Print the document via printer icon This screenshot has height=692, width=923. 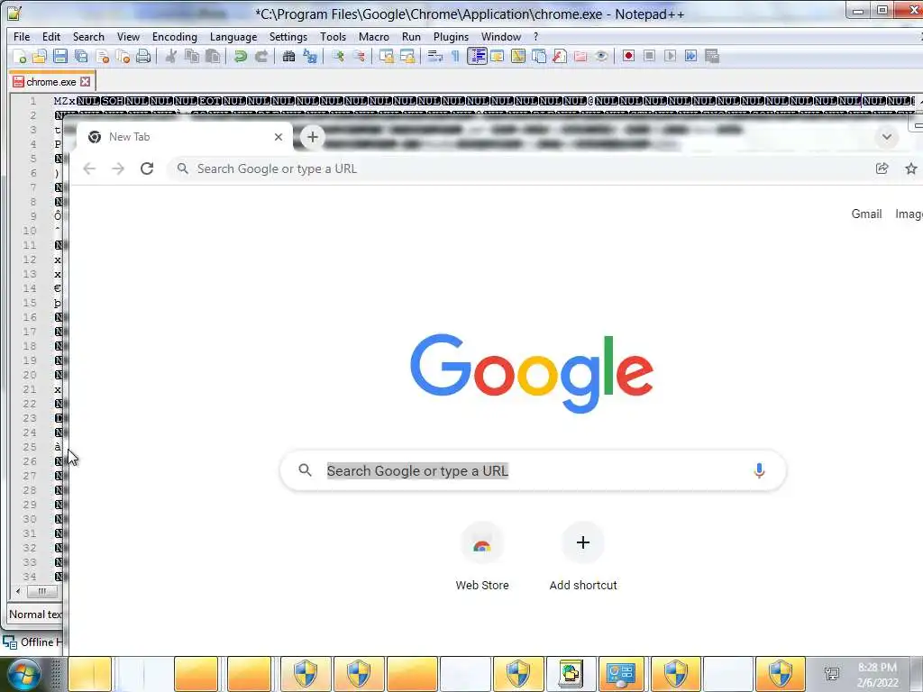tap(143, 56)
